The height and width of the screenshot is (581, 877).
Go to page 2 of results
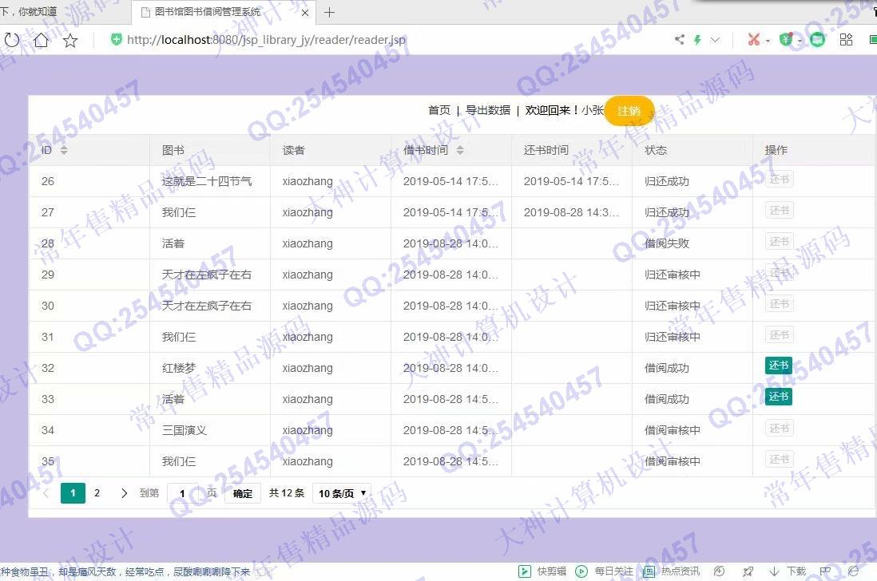coord(97,492)
